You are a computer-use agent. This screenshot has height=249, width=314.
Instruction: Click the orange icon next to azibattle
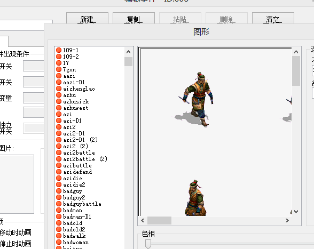coord(59,165)
